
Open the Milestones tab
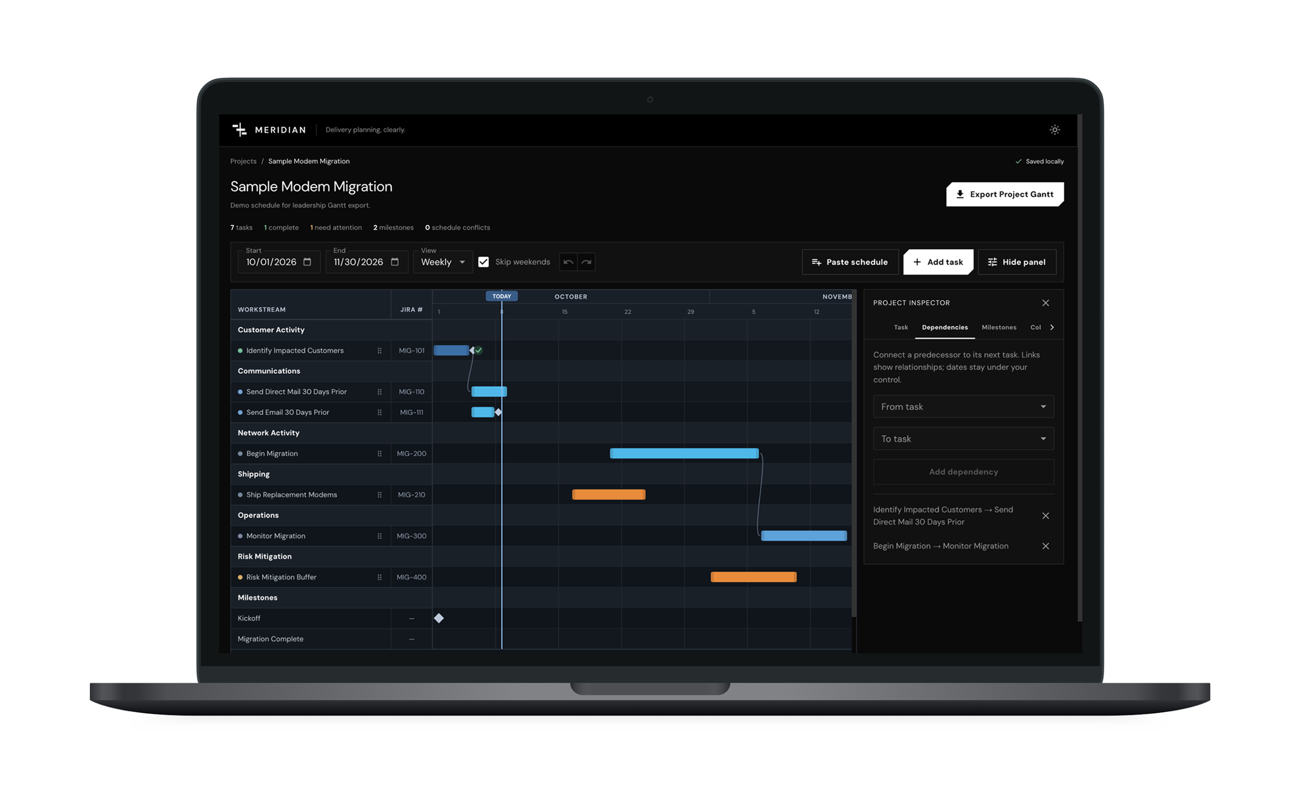click(x=999, y=327)
